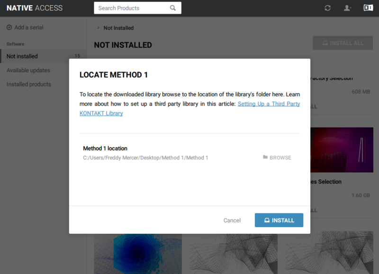Click the refresh icon in the header
Screen dimensions: 379x274
click(x=327, y=8)
